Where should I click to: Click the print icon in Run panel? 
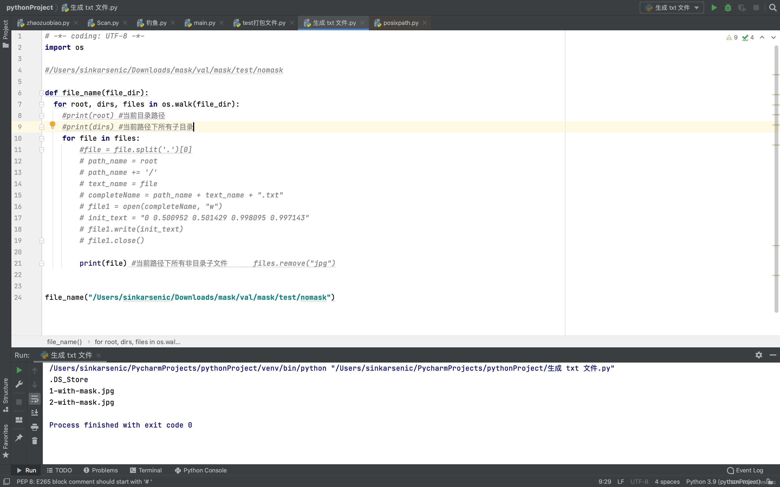click(x=34, y=427)
